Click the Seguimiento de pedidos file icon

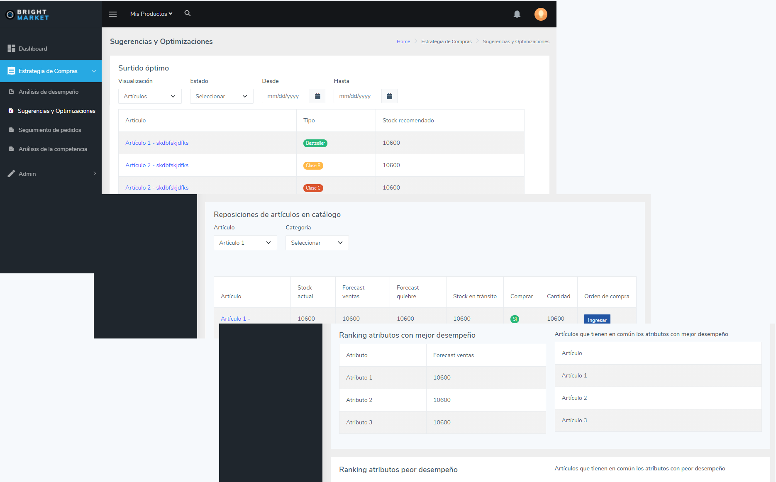[12, 130]
